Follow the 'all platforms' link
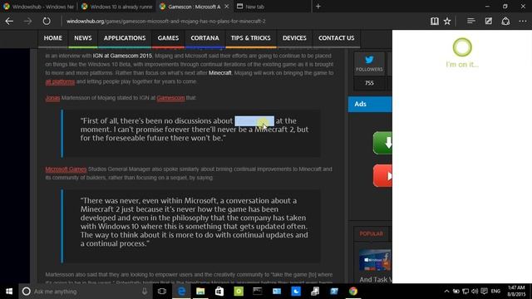This screenshot has width=532, height=299. tap(60, 81)
